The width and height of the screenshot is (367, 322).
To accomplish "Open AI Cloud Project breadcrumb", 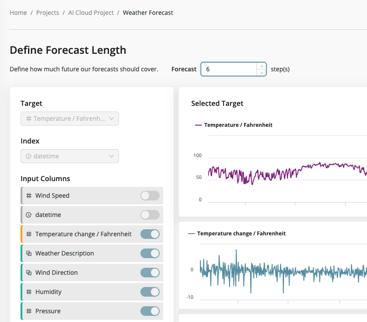I will 91,13.
